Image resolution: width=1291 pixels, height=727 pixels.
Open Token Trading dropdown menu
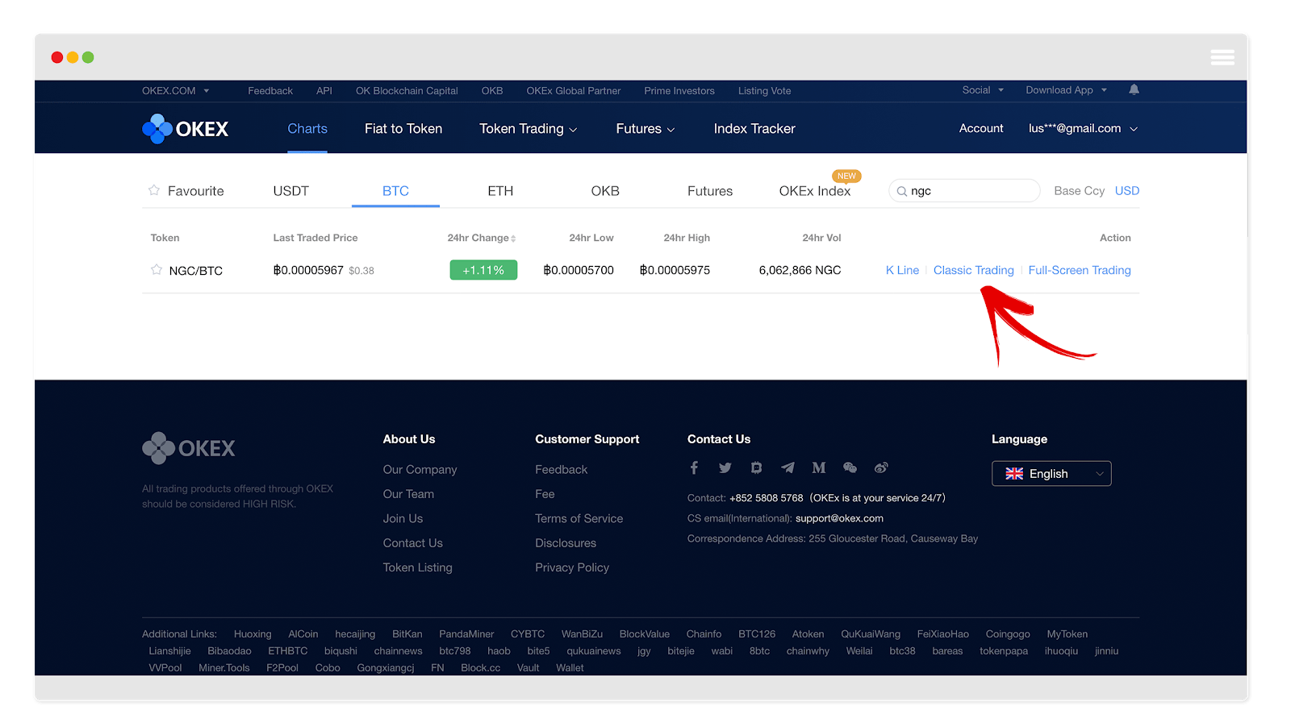529,129
